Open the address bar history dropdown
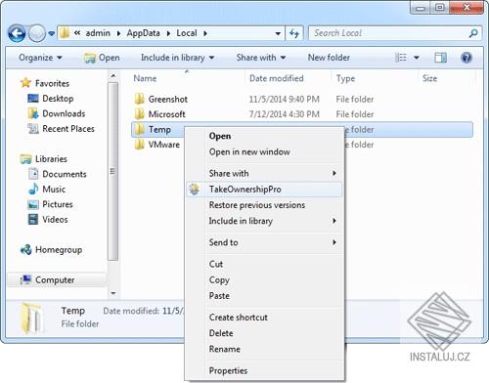The image size is (489, 383). [278, 33]
